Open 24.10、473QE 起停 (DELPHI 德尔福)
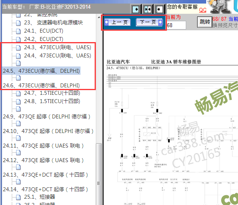Viewport: 238px width, 205px height. (x=48, y=131)
